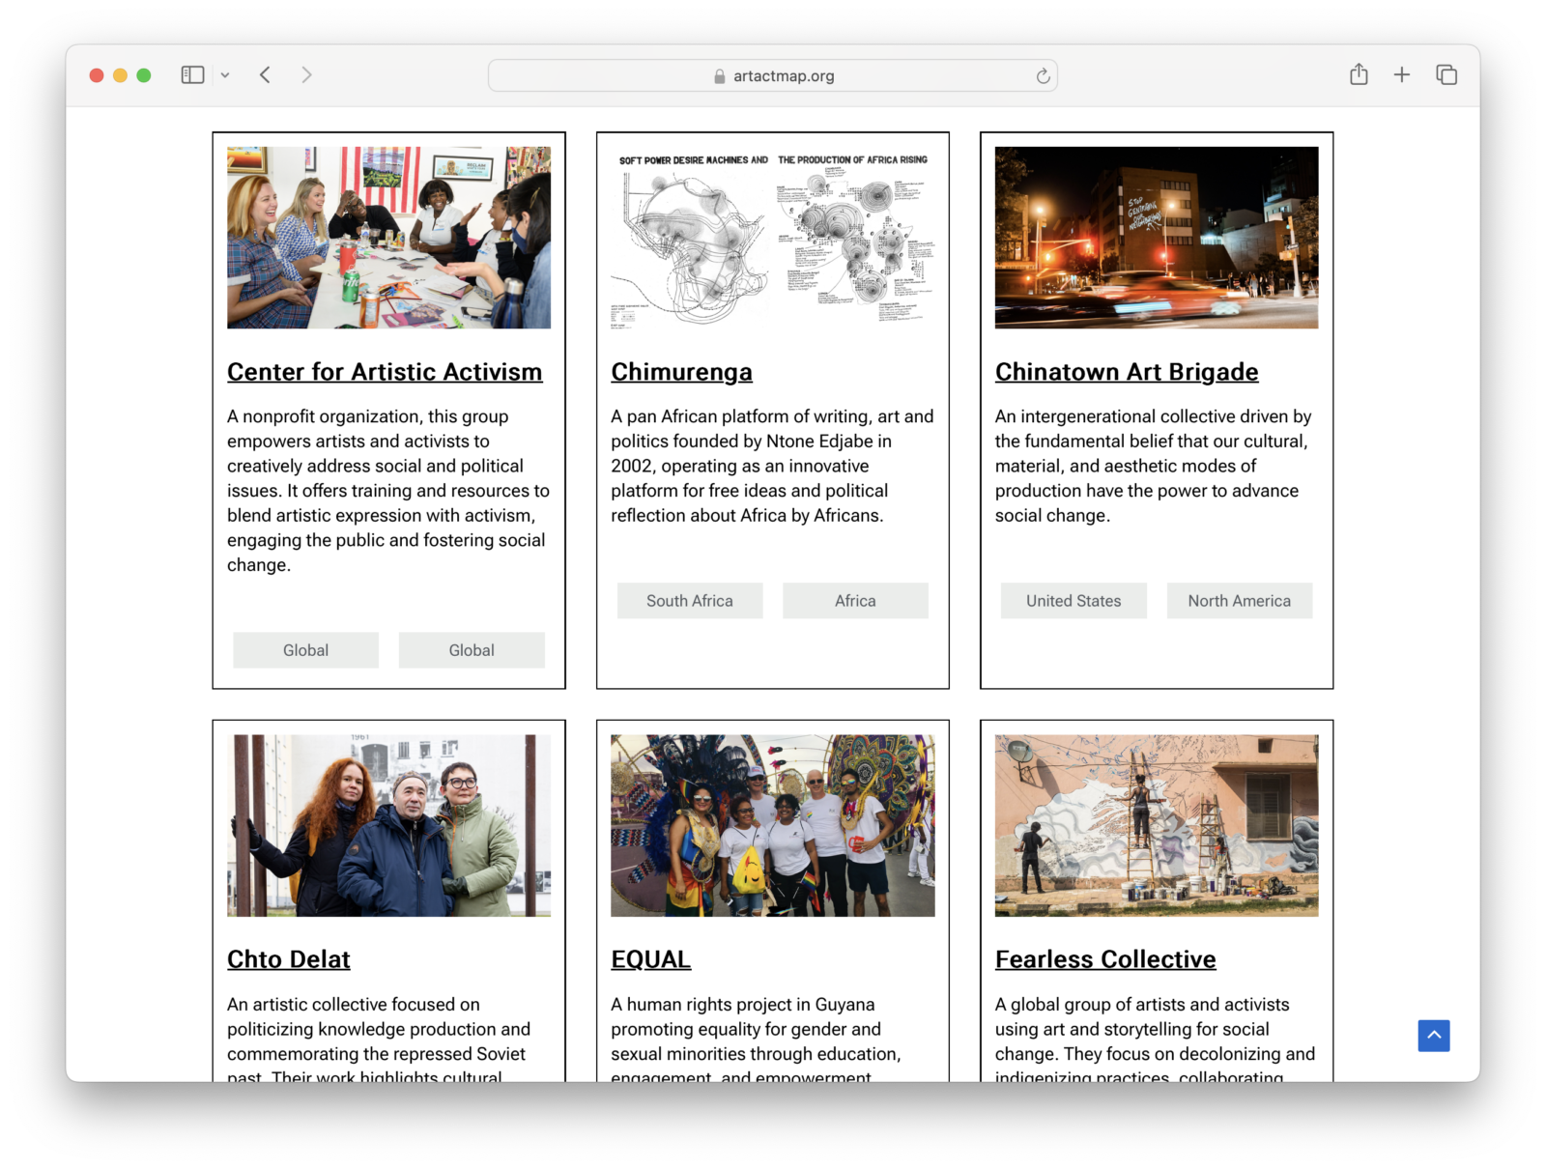Click the Chimurenga Africa map thumbnail
This screenshot has height=1169, width=1546.
[x=773, y=238]
